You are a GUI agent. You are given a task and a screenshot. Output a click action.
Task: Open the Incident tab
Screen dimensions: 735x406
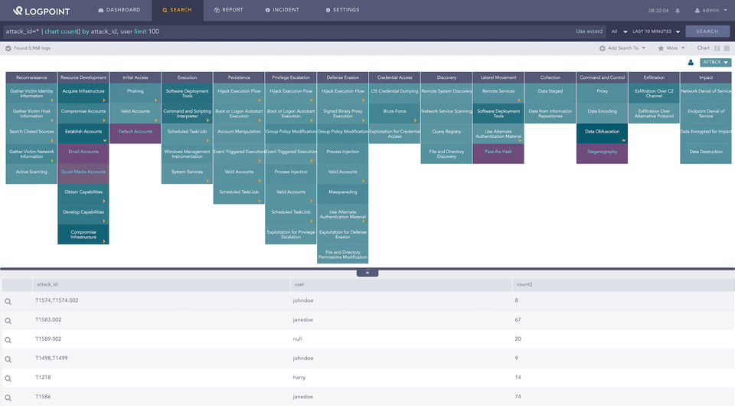click(x=283, y=10)
